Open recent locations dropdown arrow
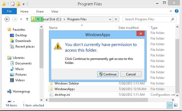The height and width of the screenshot is (111, 182). [21, 19]
